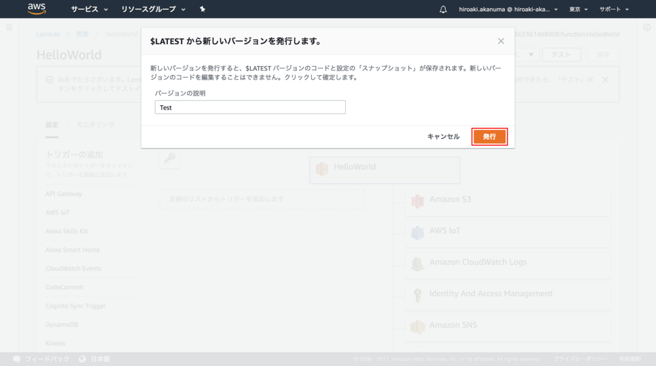Click the Identity And Access Management icon
Image resolution: width=656 pixels, height=366 pixels.
pyautogui.click(x=418, y=295)
